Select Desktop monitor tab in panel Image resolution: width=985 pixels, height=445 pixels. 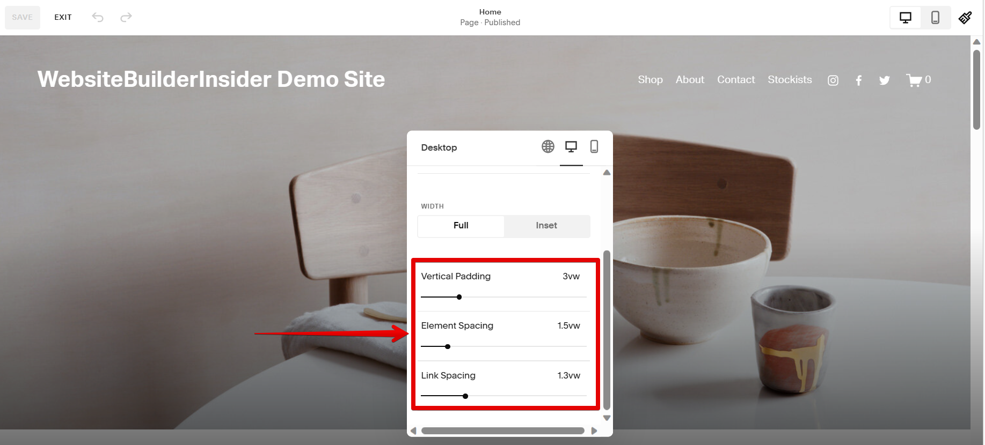571,147
